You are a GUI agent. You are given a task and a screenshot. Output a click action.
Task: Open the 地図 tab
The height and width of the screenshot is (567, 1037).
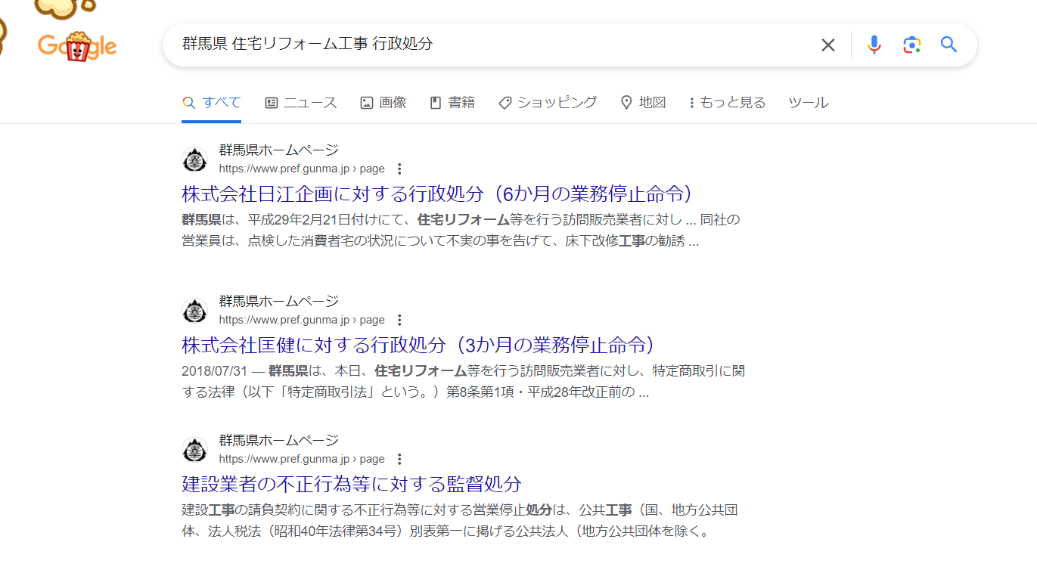[x=643, y=103]
